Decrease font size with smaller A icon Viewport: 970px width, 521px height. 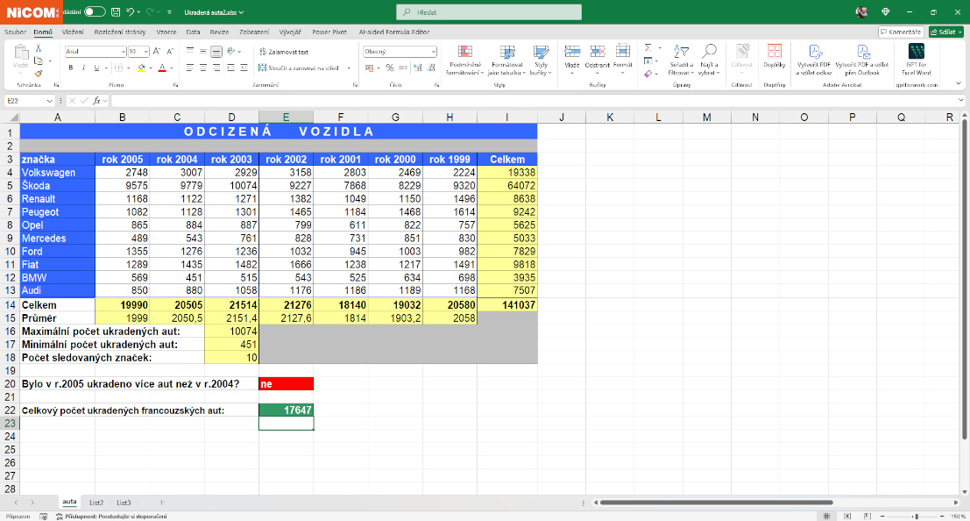(170, 52)
